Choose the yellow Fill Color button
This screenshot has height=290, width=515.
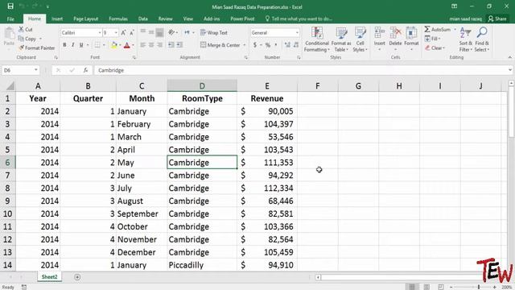click(x=114, y=45)
